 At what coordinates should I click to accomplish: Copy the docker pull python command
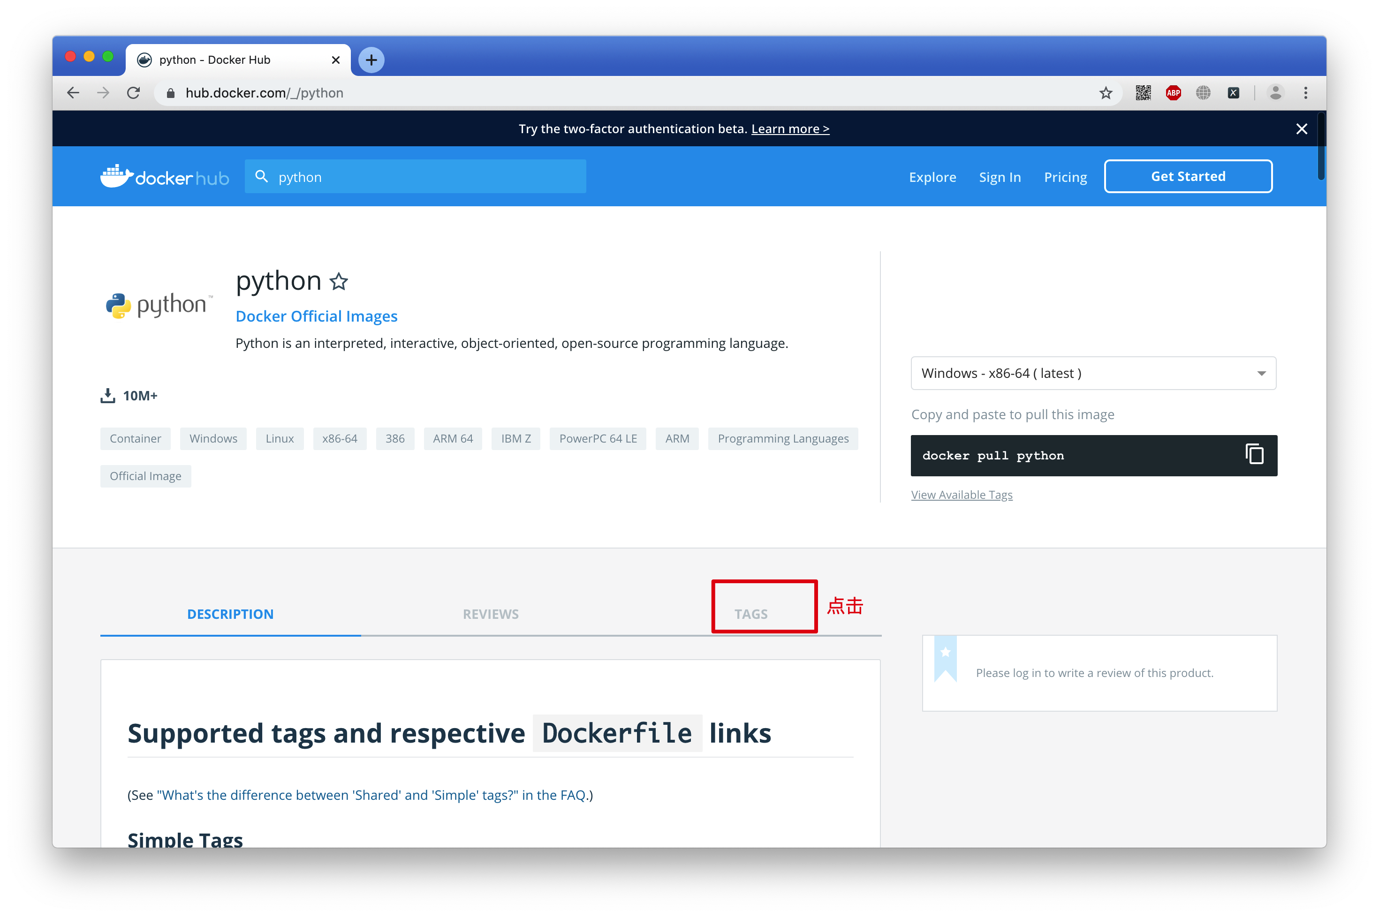[x=1254, y=454]
